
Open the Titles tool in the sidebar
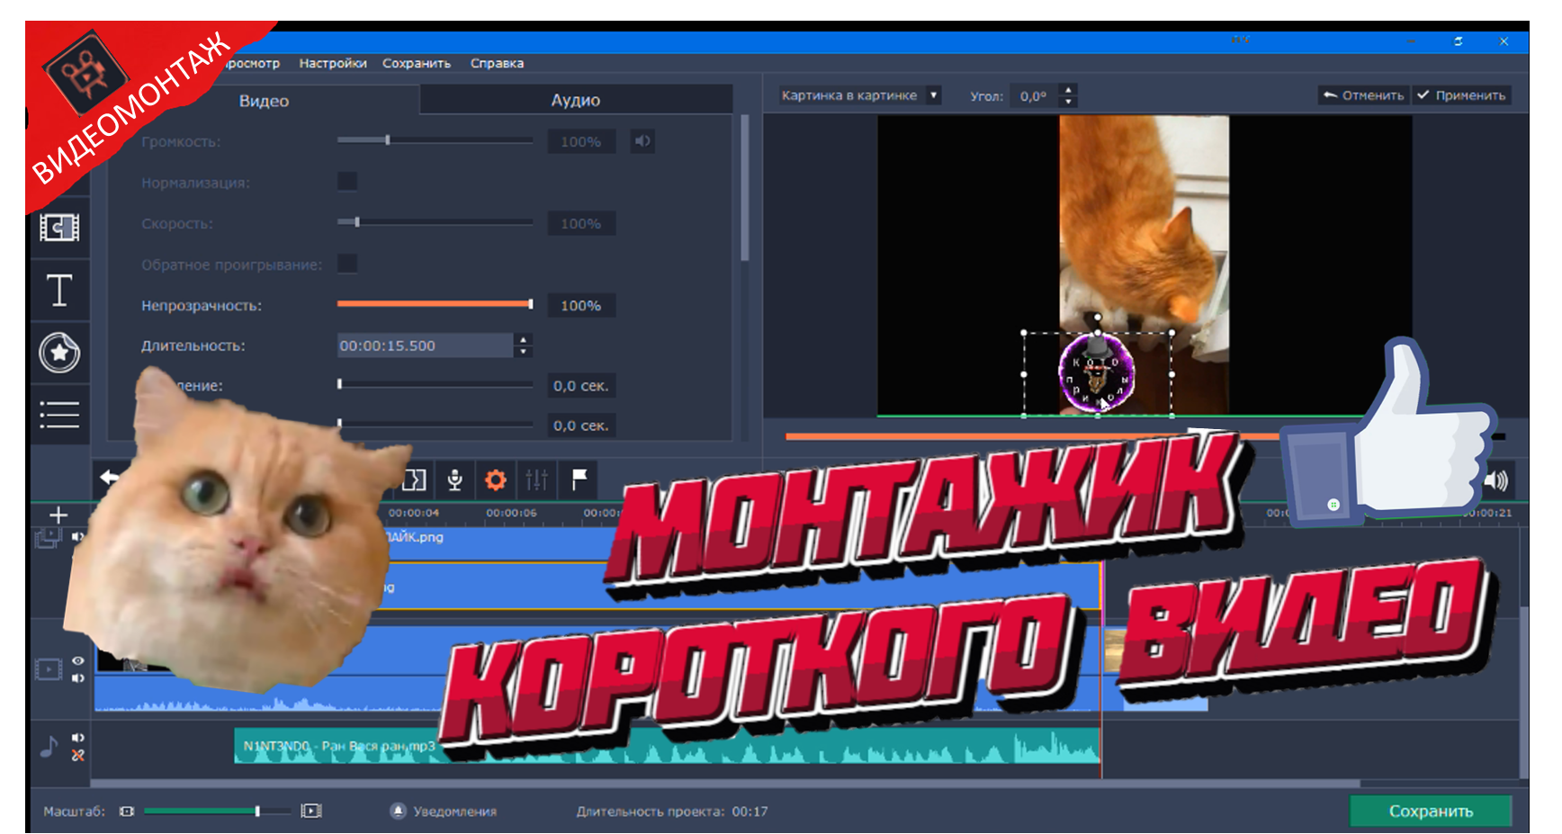[60, 290]
